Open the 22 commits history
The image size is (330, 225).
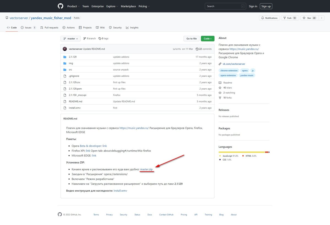[x=204, y=49]
